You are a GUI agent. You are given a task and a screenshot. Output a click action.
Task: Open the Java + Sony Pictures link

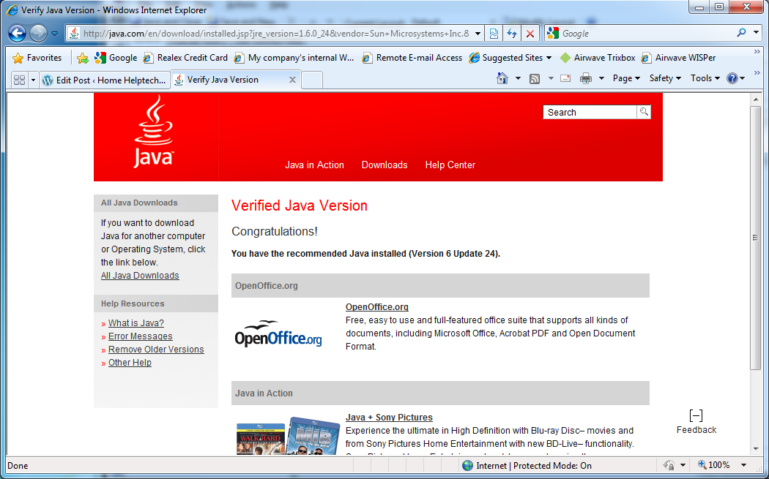click(x=389, y=418)
